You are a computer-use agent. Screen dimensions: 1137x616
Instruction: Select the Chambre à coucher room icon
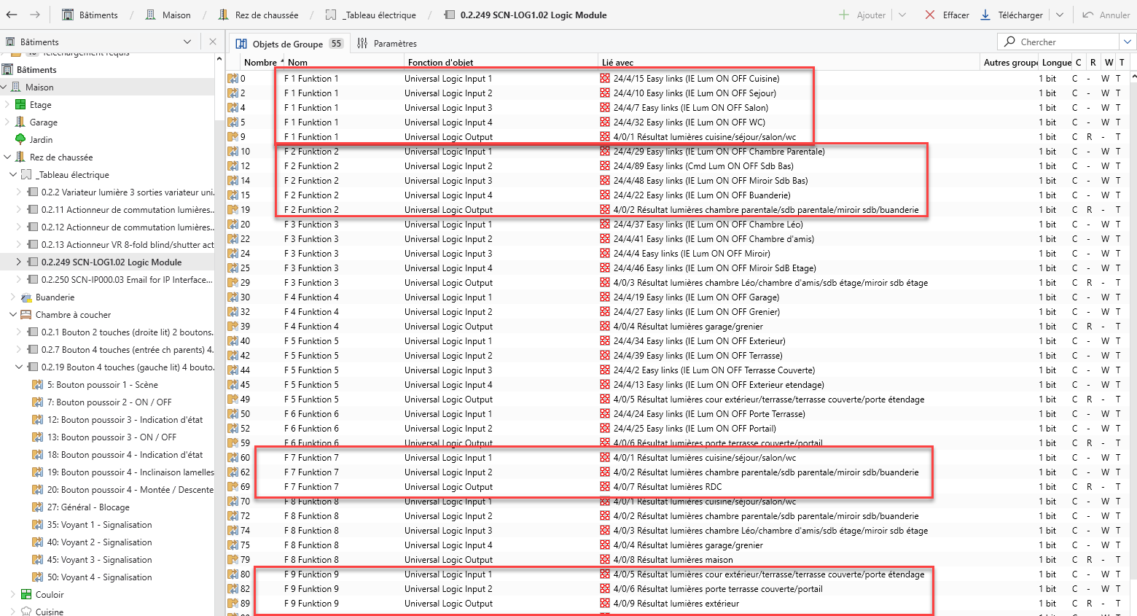[26, 315]
